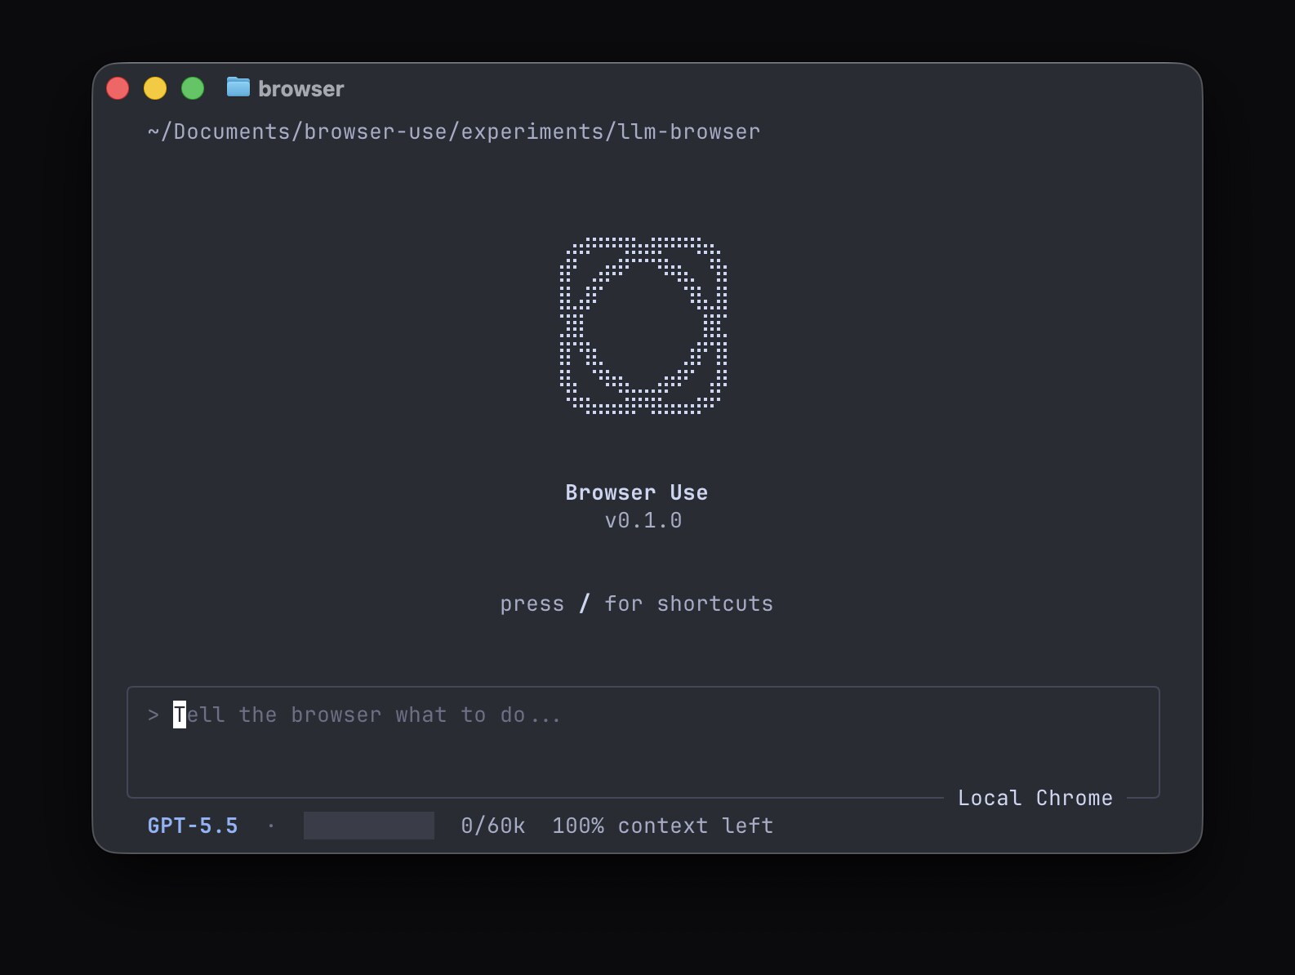
Task: Click the '>' prompt symbol
Action: pyautogui.click(x=154, y=715)
